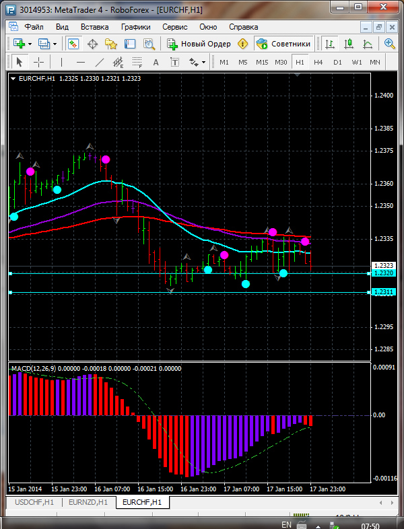Collapse the EURCHF,H1 chart header triangle

[13, 79]
